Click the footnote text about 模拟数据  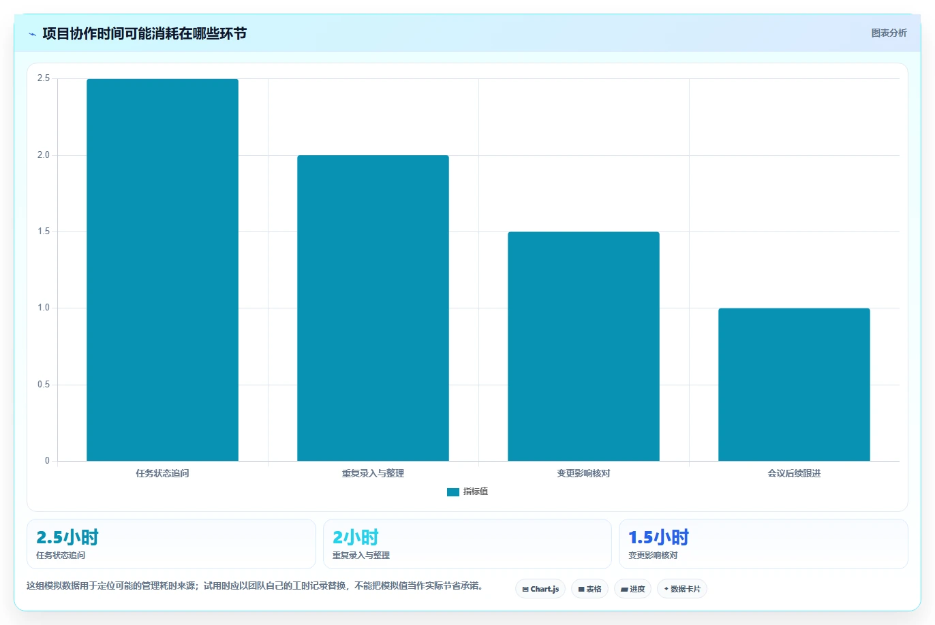(255, 586)
